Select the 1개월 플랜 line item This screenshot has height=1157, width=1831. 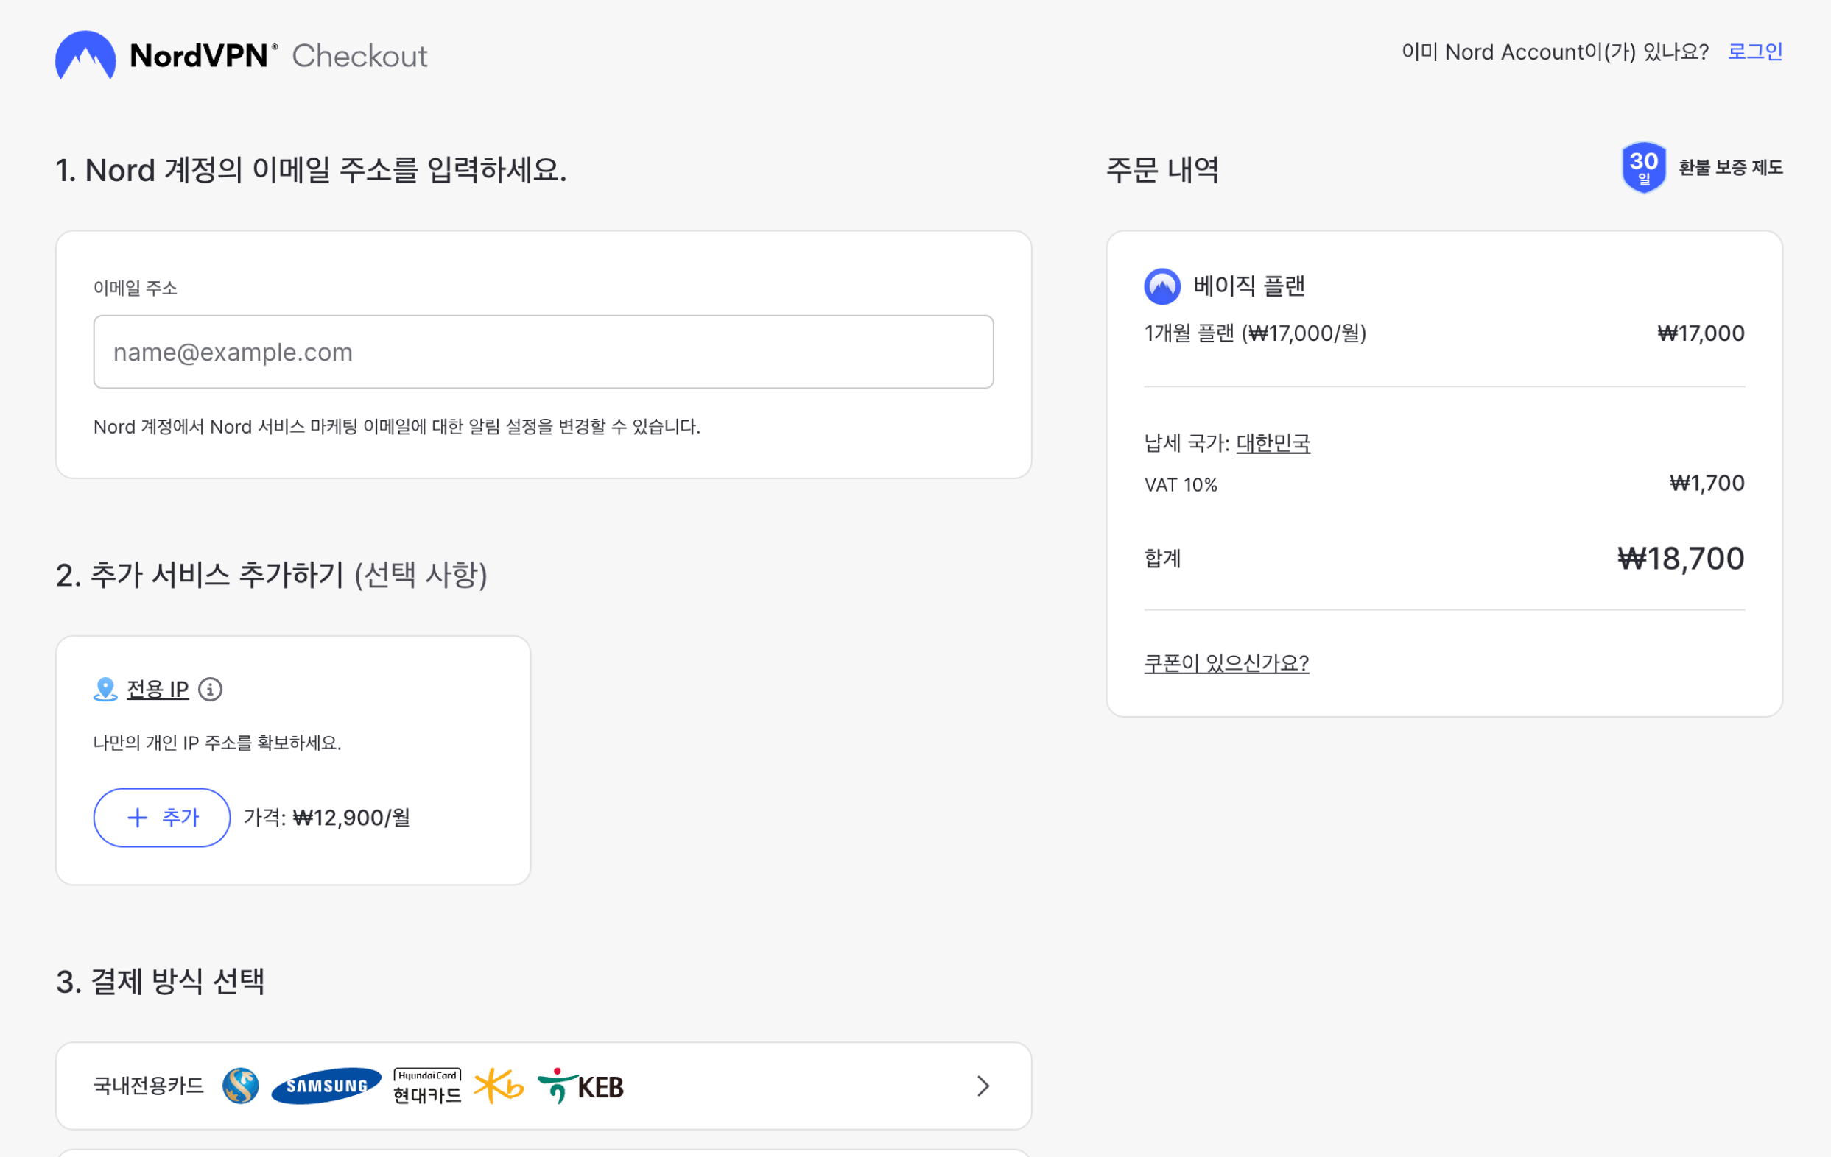pyautogui.click(x=1254, y=333)
